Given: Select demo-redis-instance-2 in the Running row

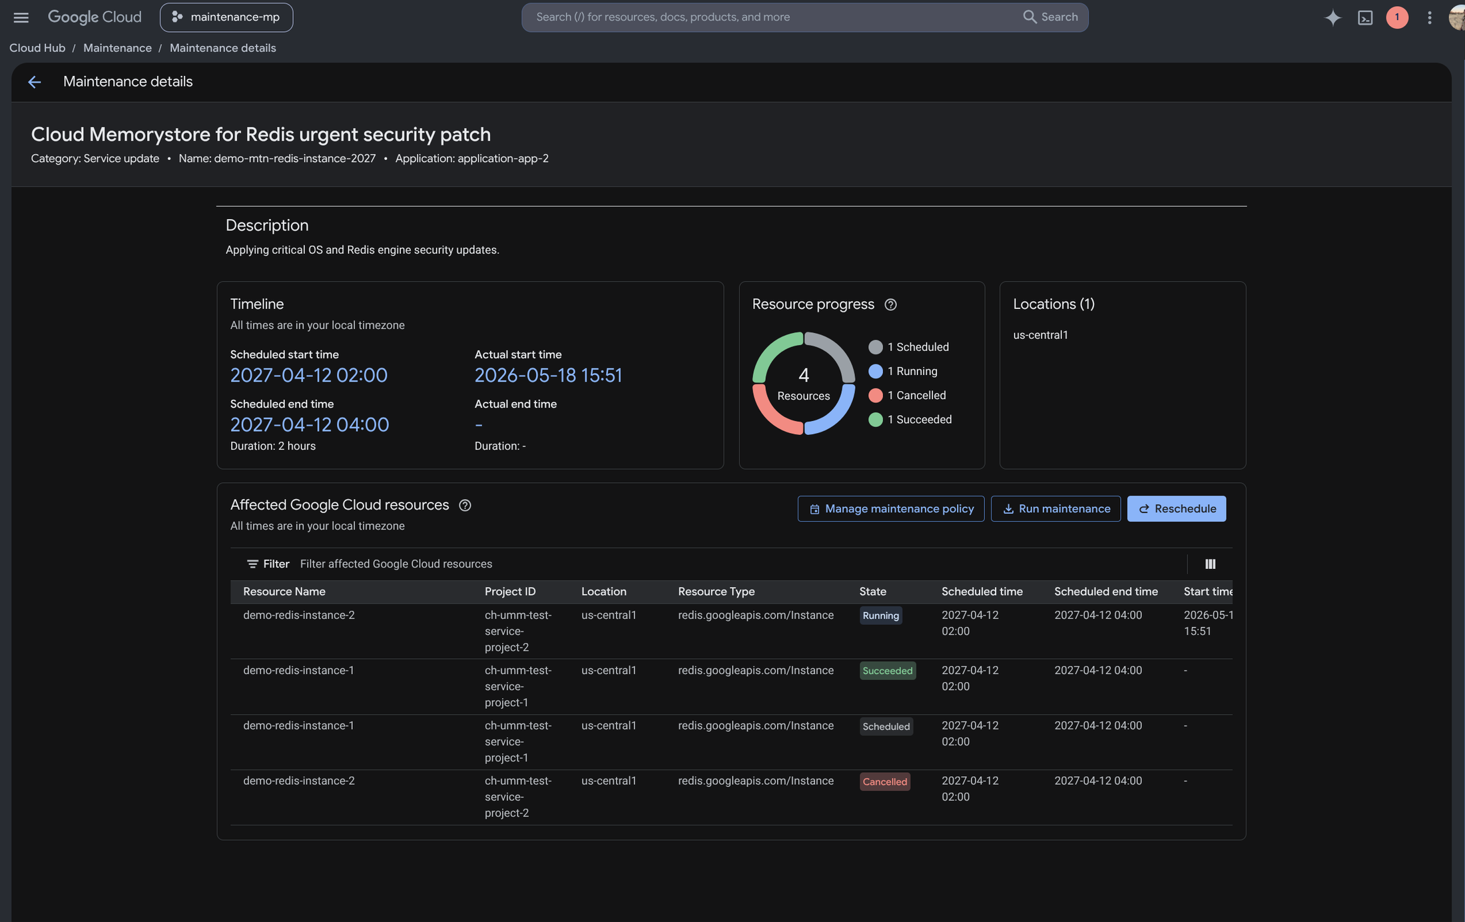Looking at the screenshot, I should (298, 615).
